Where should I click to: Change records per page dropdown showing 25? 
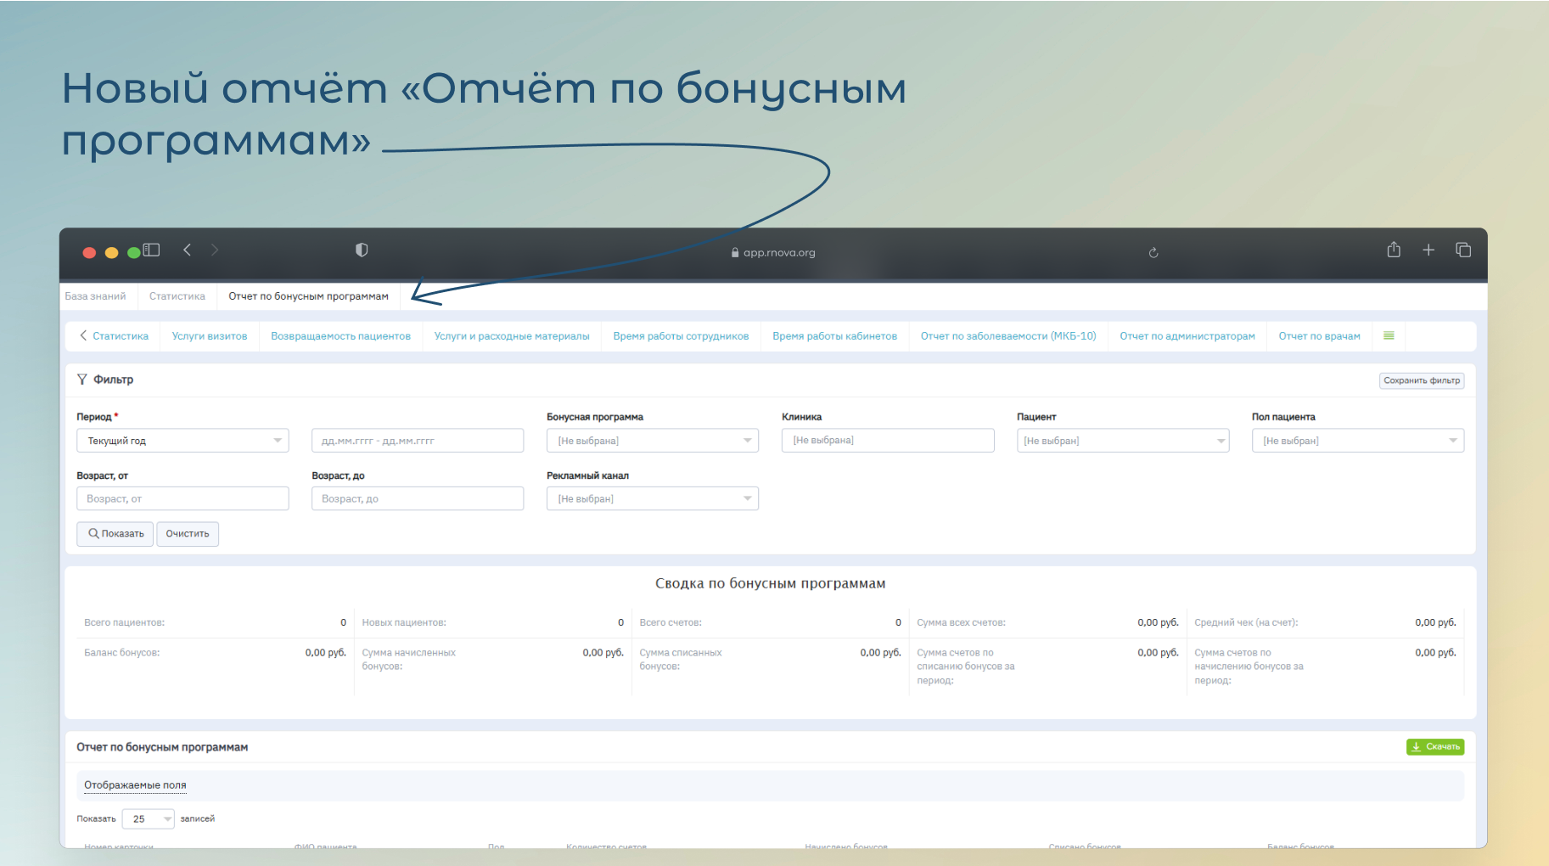point(149,818)
